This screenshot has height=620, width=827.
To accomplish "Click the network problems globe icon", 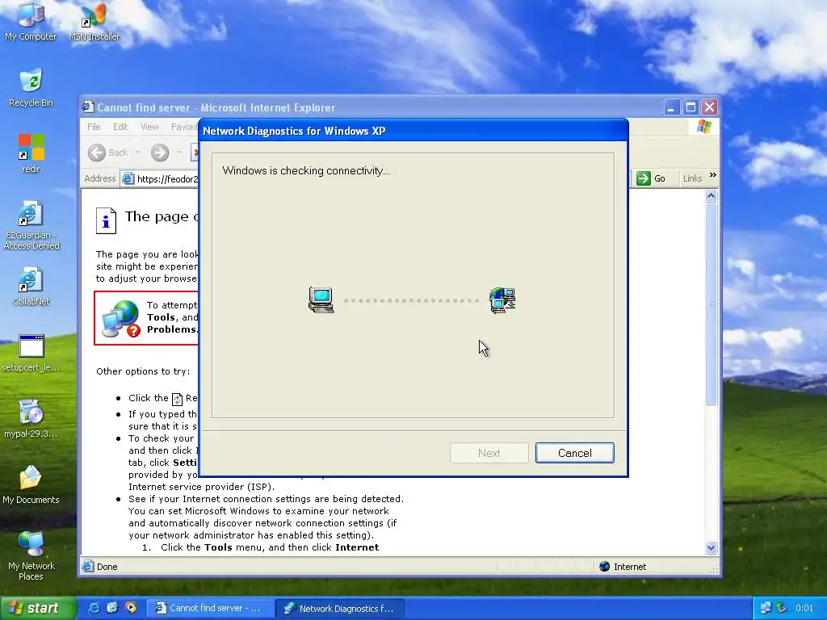I will pos(121,318).
